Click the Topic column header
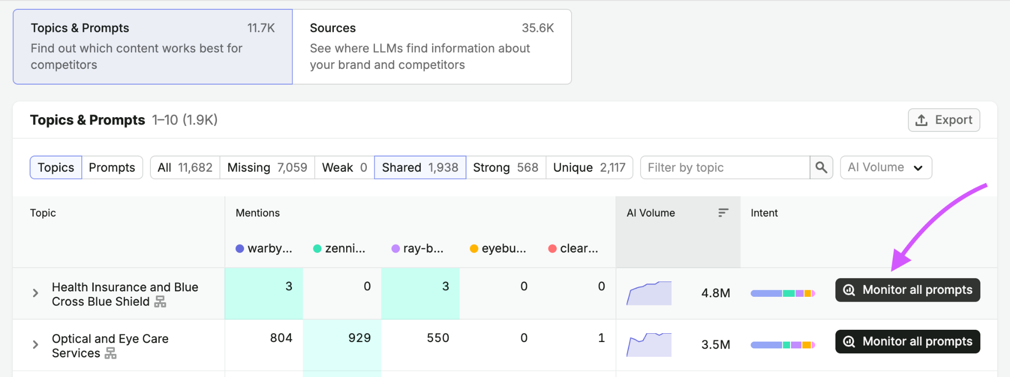Screen dimensions: 1010x377 coord(43,213)
